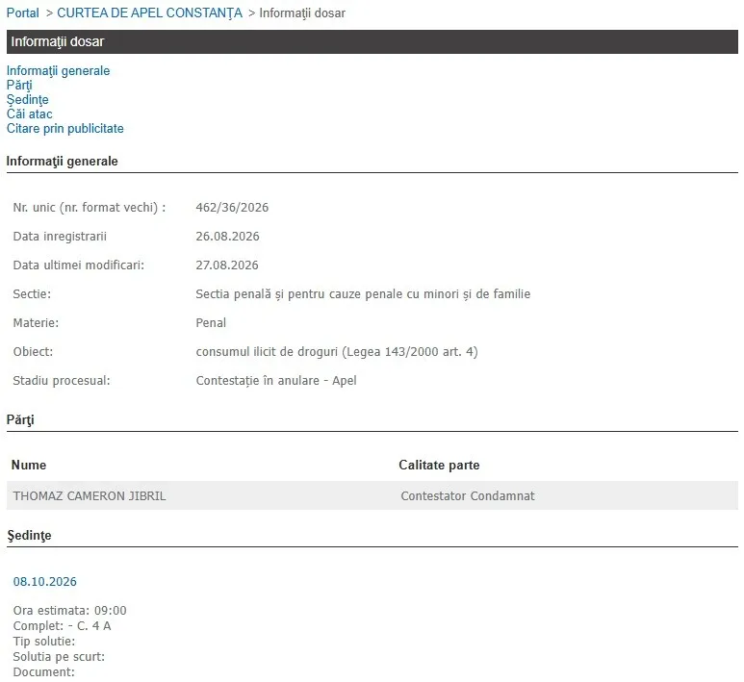Click the Materie label

point(36,323)
